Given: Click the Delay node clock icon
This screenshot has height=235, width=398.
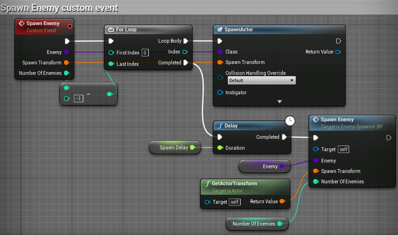Looking at the screenshot, I should (x=290, y=122).
